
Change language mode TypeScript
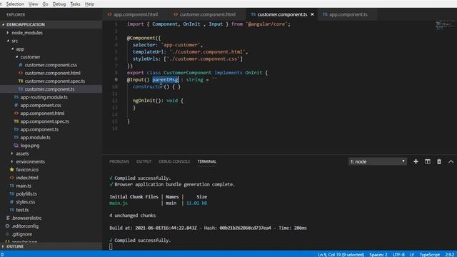point(430,254)
